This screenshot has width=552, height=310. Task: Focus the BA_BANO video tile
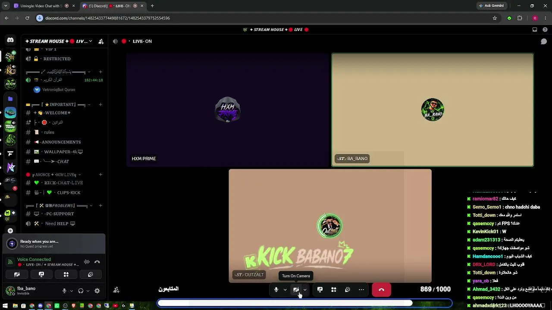click(x=433, y=110)
